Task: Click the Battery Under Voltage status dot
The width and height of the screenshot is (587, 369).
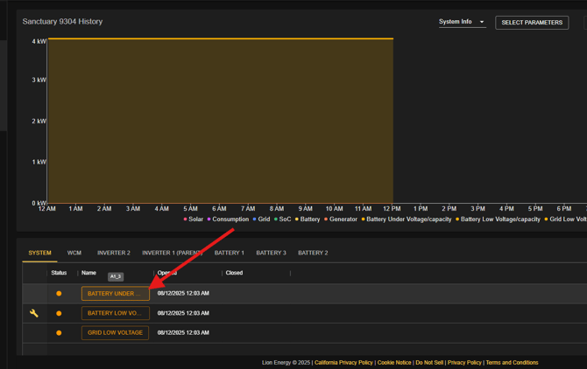Action: tap(59, 294)
